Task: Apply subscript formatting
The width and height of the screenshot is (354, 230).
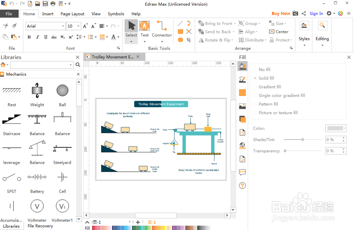Action: 63,37
